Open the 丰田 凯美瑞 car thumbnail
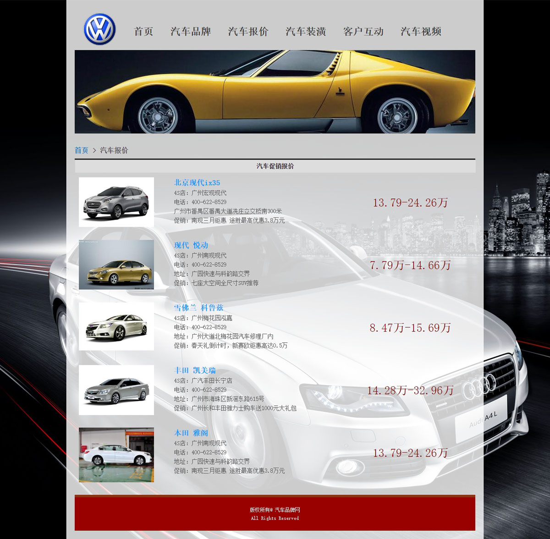 pyautogui.click(x=116, y=390)
